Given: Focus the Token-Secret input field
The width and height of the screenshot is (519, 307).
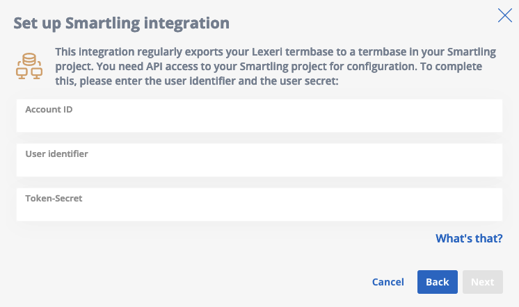Looking at the screenshot, I should (259, 205).
